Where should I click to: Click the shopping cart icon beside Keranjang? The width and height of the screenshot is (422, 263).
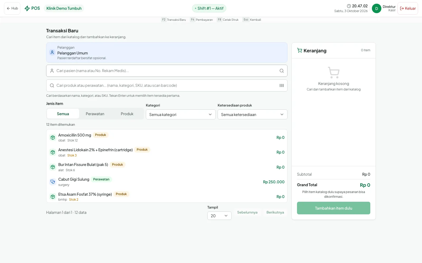(300, 50)
